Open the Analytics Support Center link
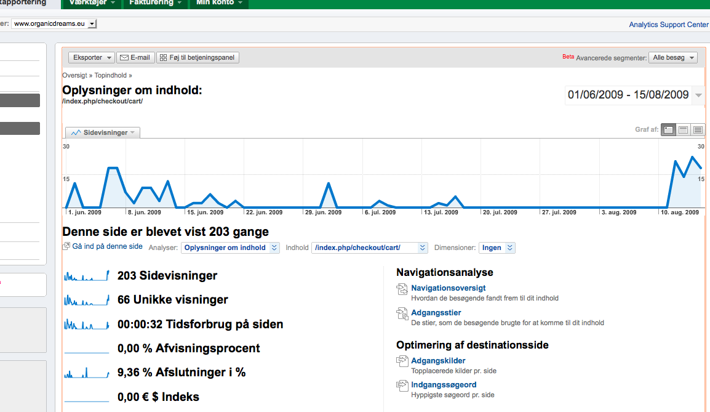The image size is (710, 412). point(669,25)
